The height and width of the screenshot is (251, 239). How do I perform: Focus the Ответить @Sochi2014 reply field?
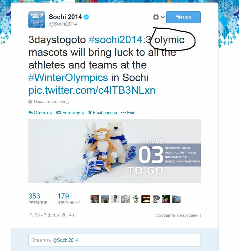(x=114, y=240)
